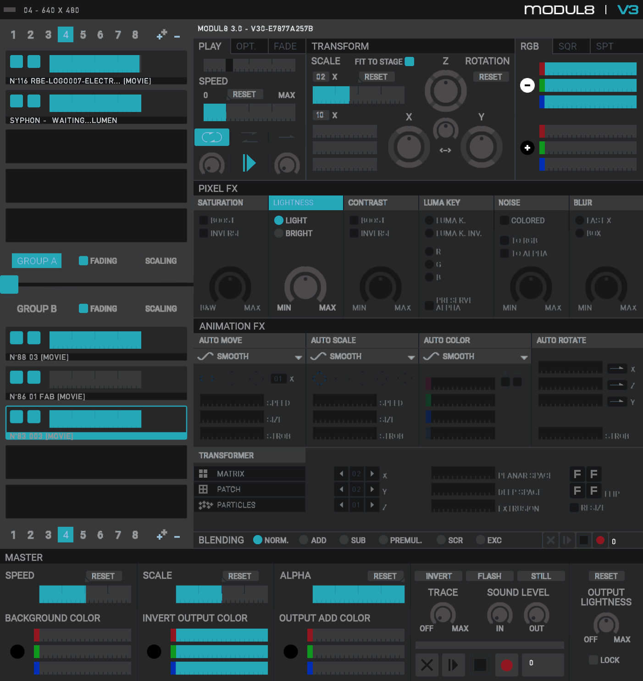Select the Patch transformer icon
Screen dimensions: 643x681
203,489
